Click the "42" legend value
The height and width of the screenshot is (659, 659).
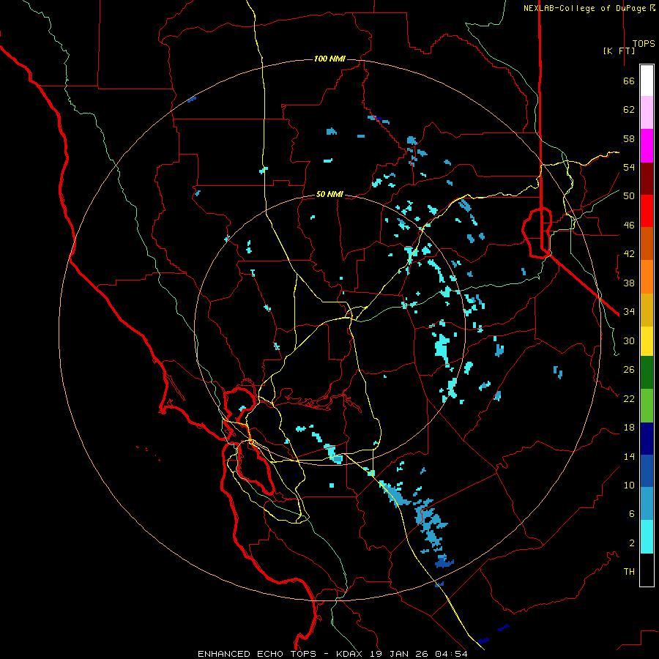[x=629, y=254]
